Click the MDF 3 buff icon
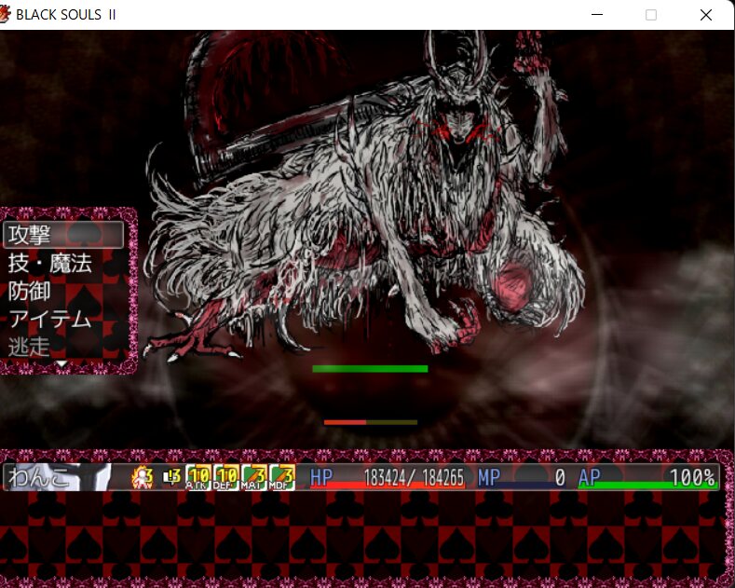 coord(281,477)
